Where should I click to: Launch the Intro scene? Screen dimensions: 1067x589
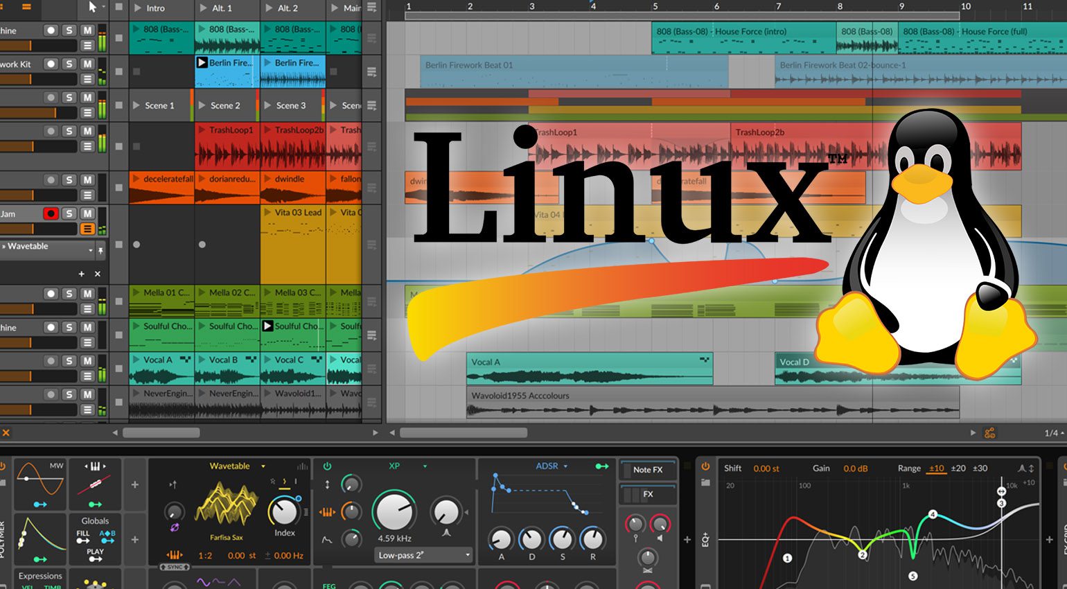click(137, 8)
